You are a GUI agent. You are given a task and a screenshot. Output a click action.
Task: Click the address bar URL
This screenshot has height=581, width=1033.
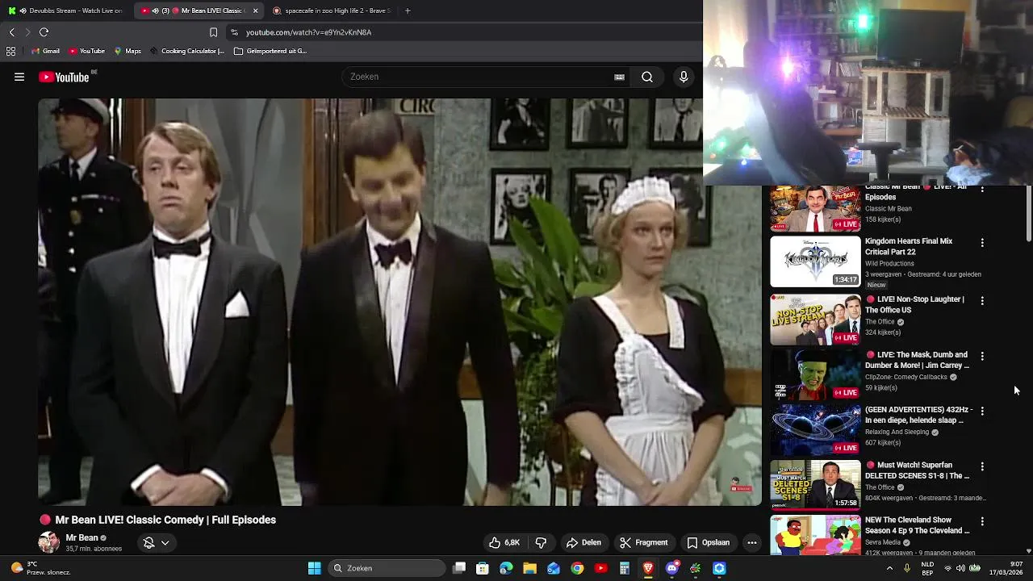(308, 32)
